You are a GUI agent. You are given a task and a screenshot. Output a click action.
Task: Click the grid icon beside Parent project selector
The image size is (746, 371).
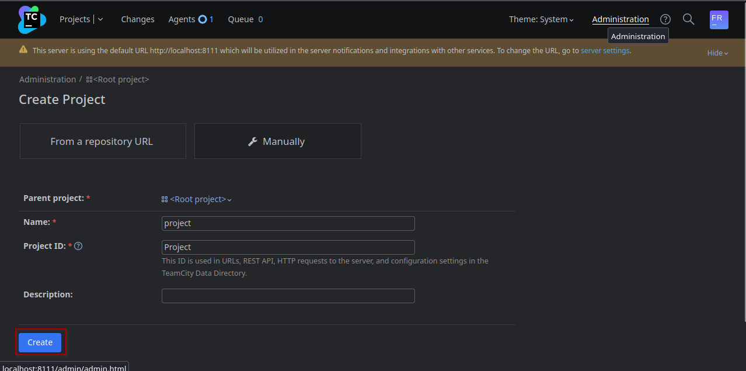(x=164, y=199)
